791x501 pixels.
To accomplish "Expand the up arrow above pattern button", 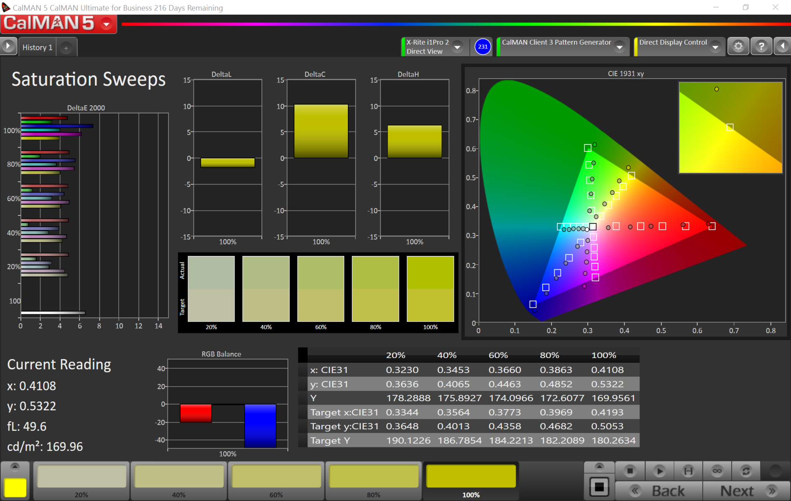I will pyautogui.click(x=599, y=467).
